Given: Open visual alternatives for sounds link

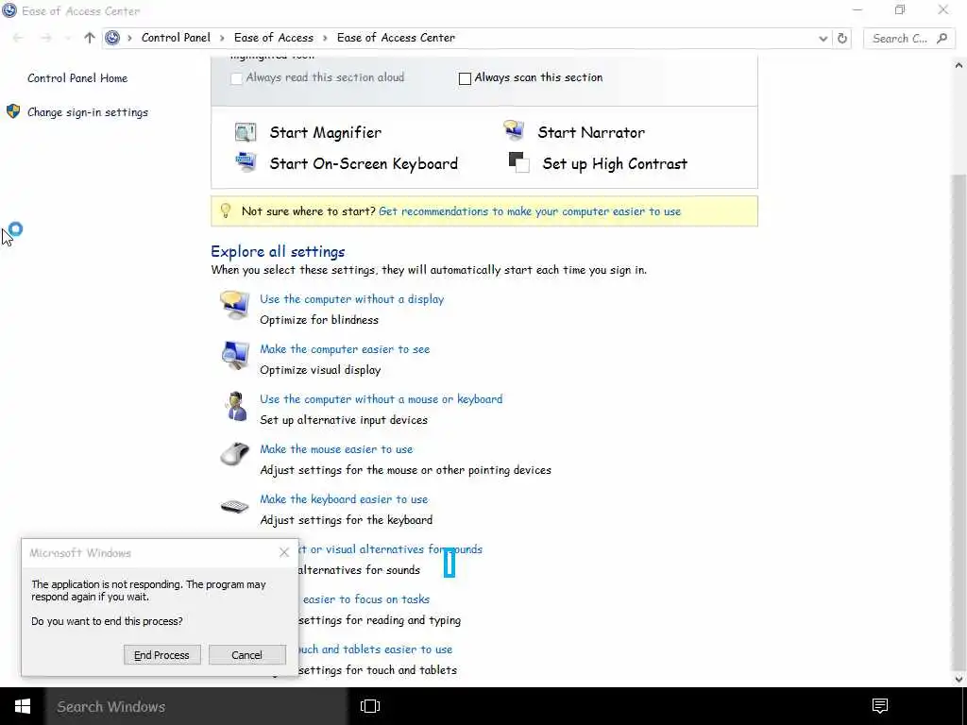Looking at the screenshot, I should pyautogui.click(x=390, y=549).
